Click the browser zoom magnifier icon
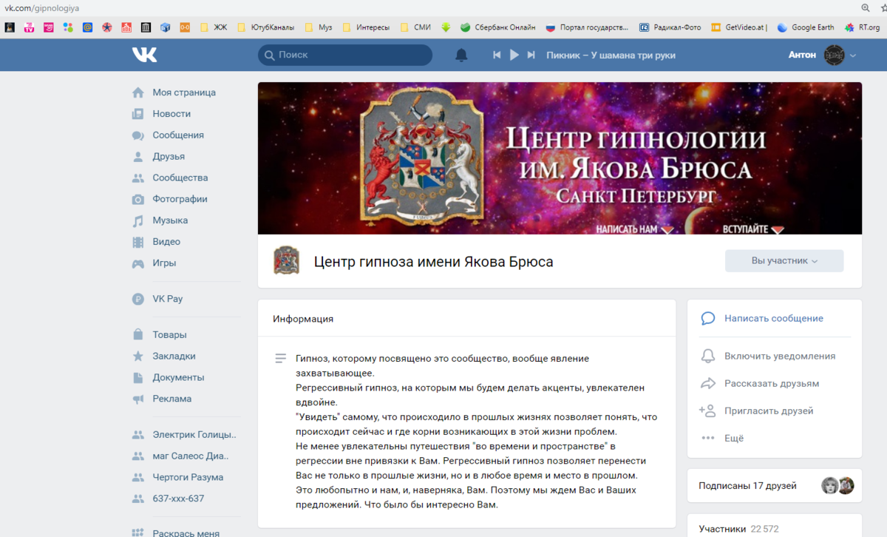 866,8
